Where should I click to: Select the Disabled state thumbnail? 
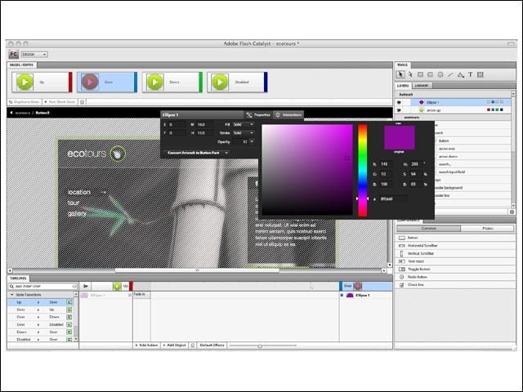coord(237,82)
